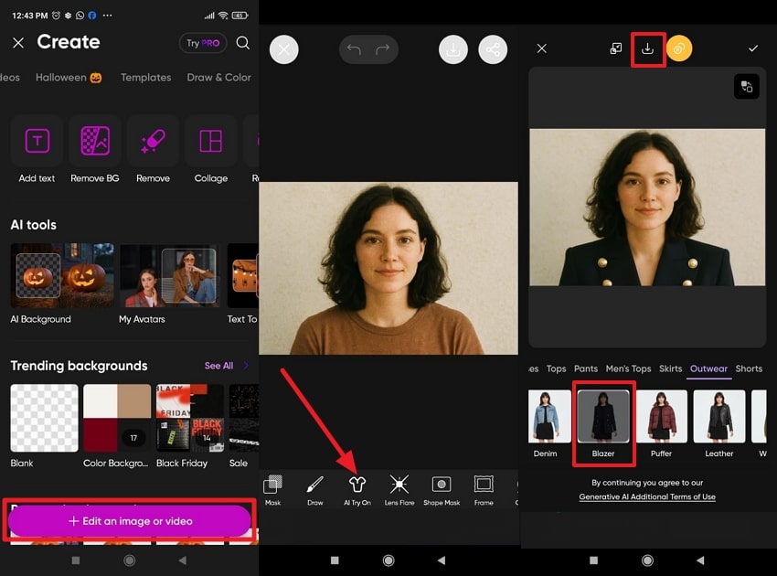This screenshot has width=777, height=576.
Task: Open search on the Create screen
Action: (242, 42)
